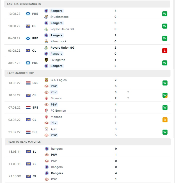This screenshot has width=175, height=183.
Task: Click the Scotland flag on 13.08.22 match
Action: click(x=28, y=14)
